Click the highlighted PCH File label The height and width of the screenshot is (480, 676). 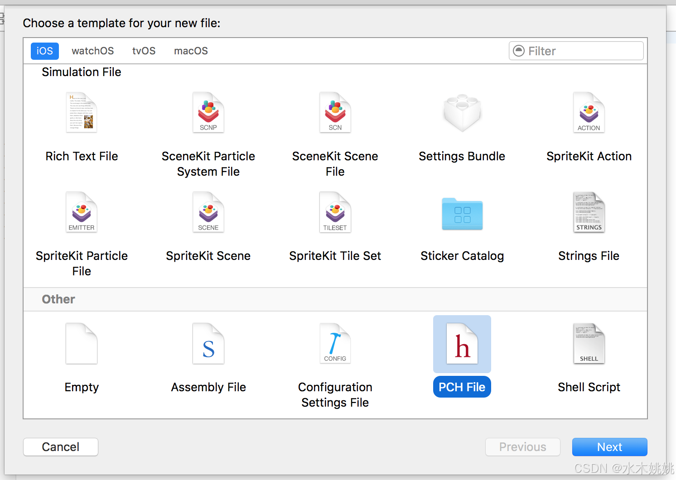point(462,387)
